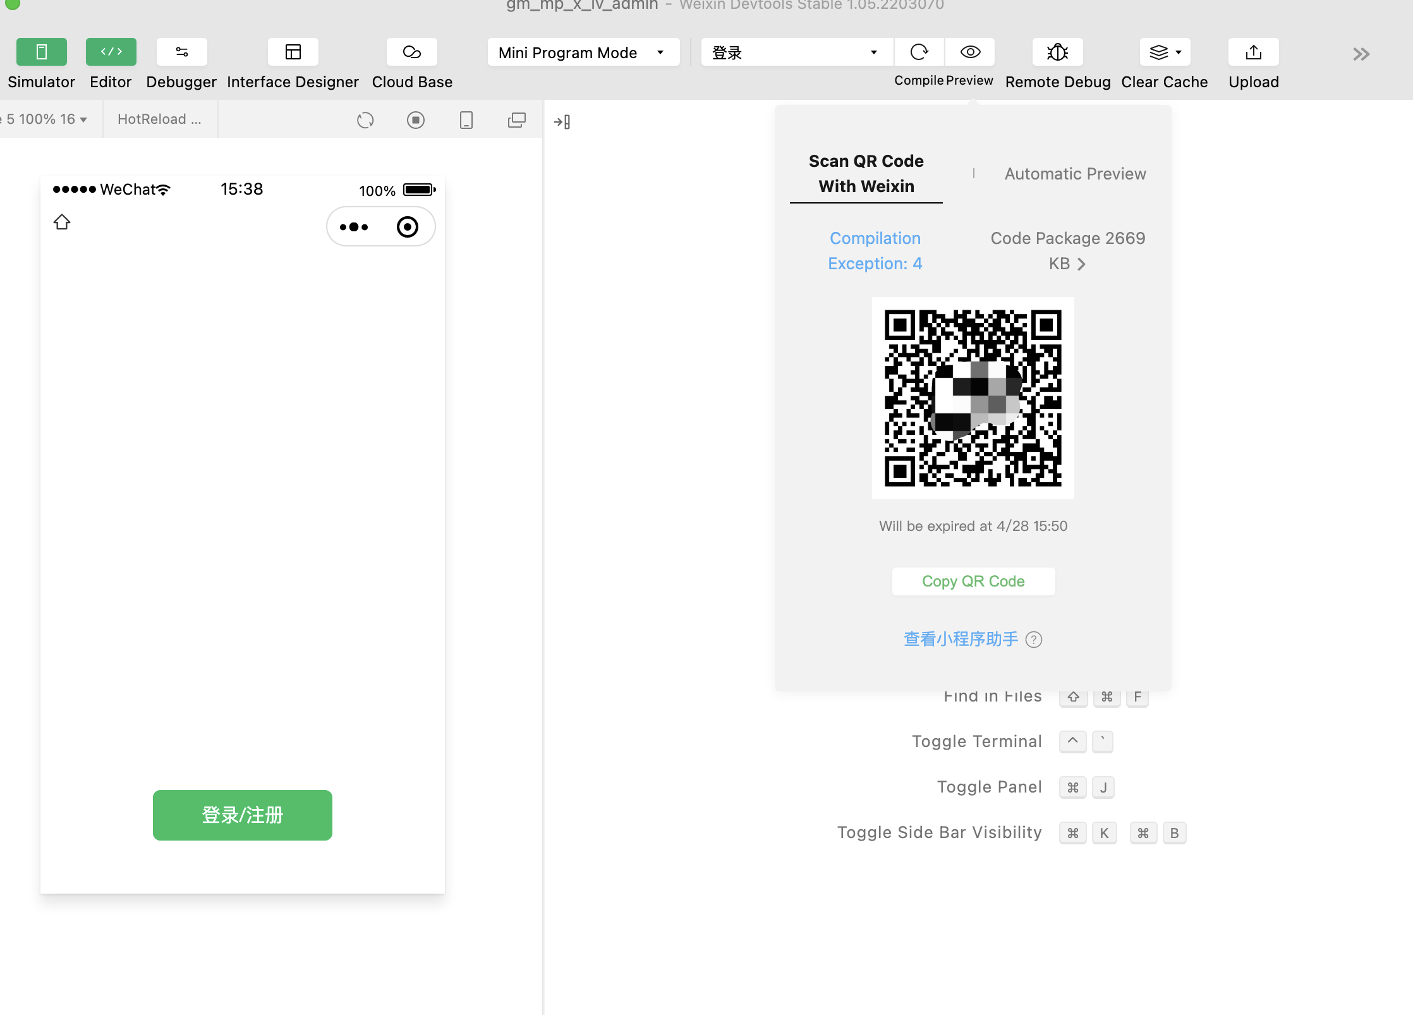This screenshot has height=1015, width=1413.
Task: Switch to the Automatic Preview tab
Action: coord(1075,174)
